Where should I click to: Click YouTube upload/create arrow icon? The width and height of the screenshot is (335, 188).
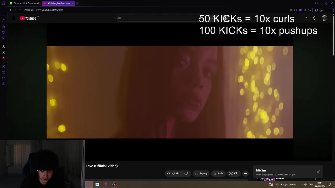coord(305,18)
